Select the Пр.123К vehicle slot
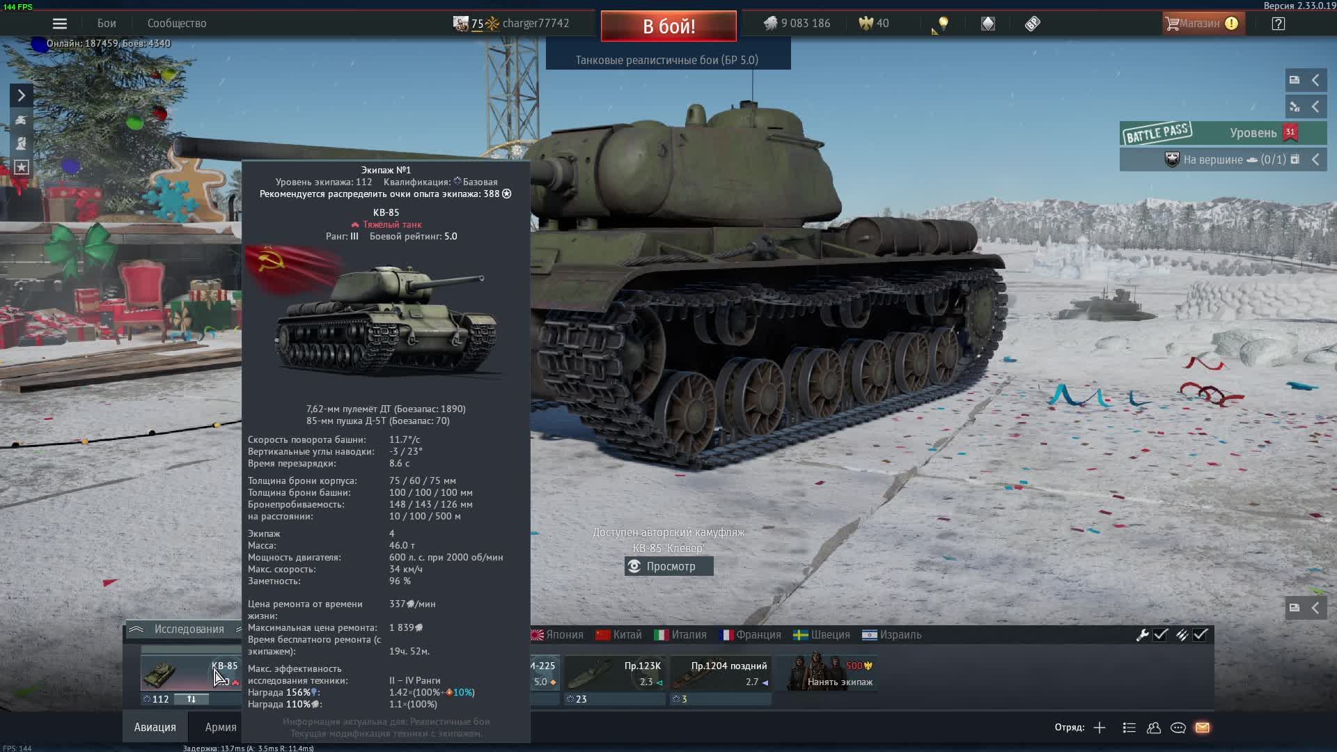Screen dimensions: 1337x752 coord(615,673)
